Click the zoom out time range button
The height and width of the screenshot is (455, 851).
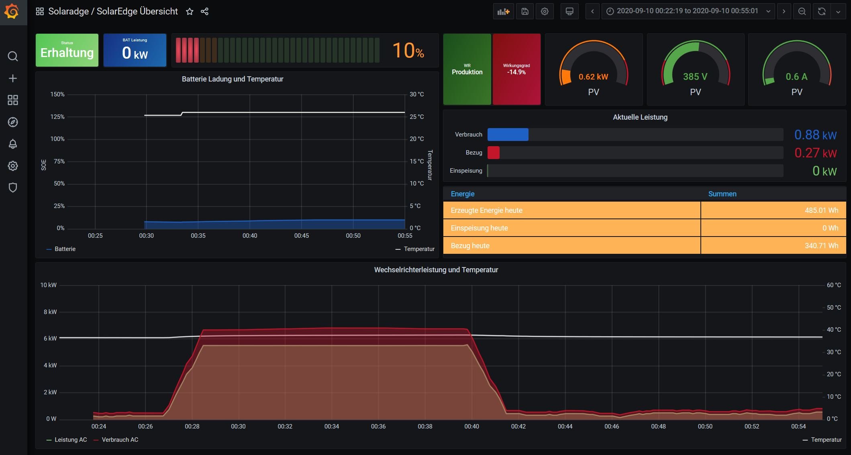click(802, 12)
